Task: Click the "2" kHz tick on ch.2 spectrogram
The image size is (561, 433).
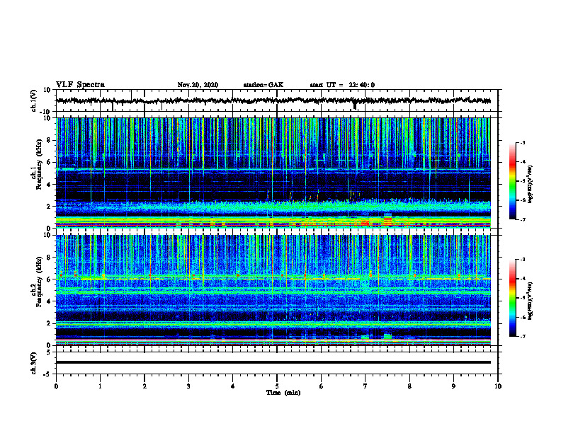Action: 50,323
